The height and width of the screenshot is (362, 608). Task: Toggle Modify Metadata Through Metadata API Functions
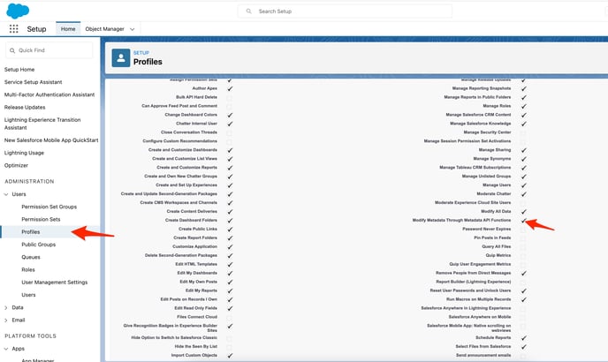523,221
